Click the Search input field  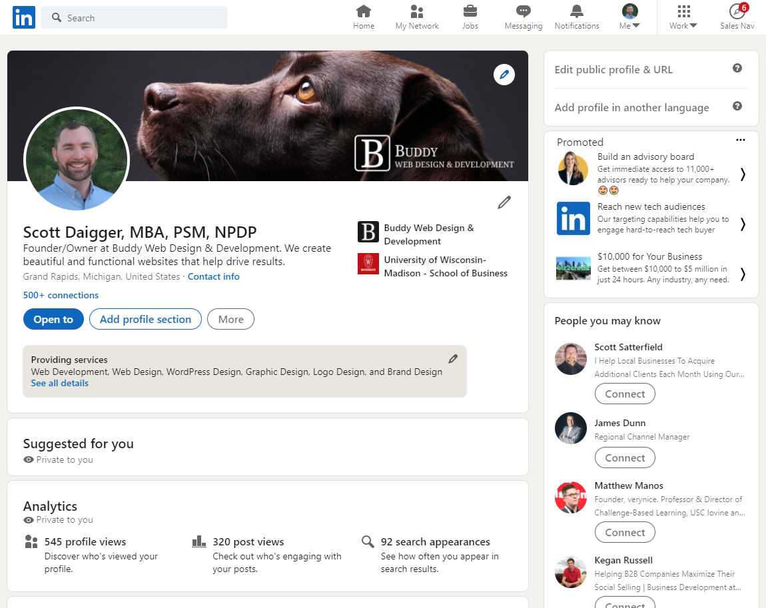[134, 17]
